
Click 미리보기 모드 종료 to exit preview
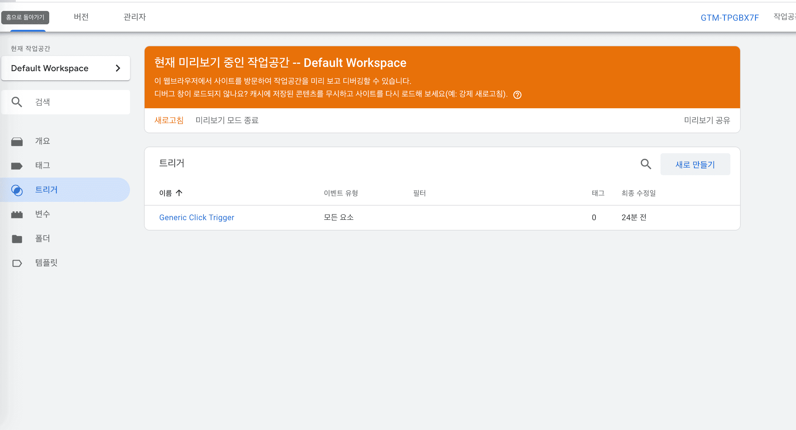(x=227, y=120)
